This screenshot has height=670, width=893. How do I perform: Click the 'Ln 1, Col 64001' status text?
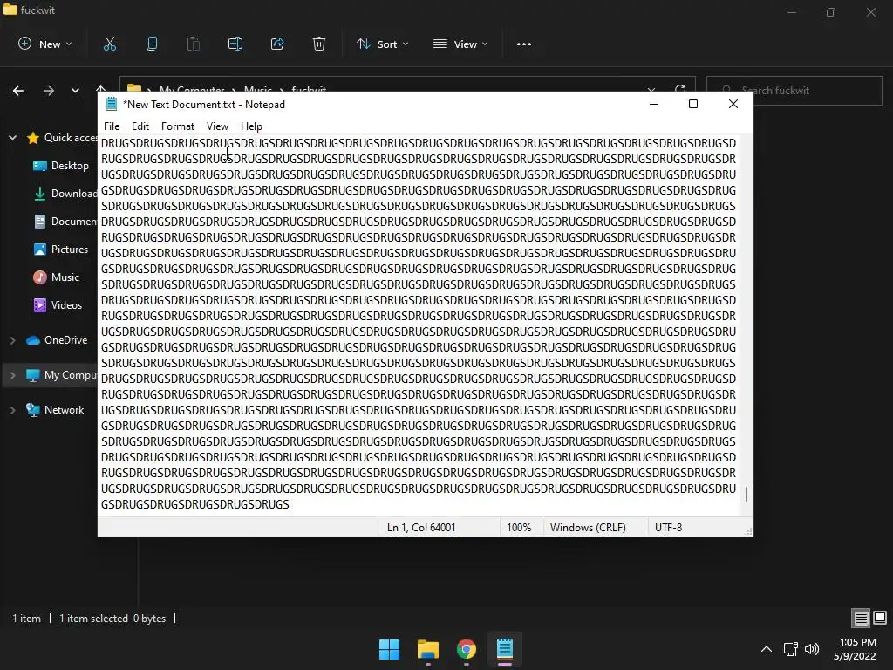[x=421, y=528]
